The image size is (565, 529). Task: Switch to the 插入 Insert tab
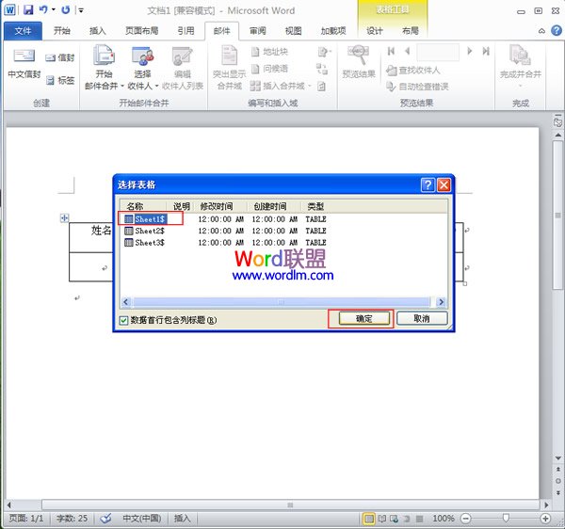tap(97, 31)
